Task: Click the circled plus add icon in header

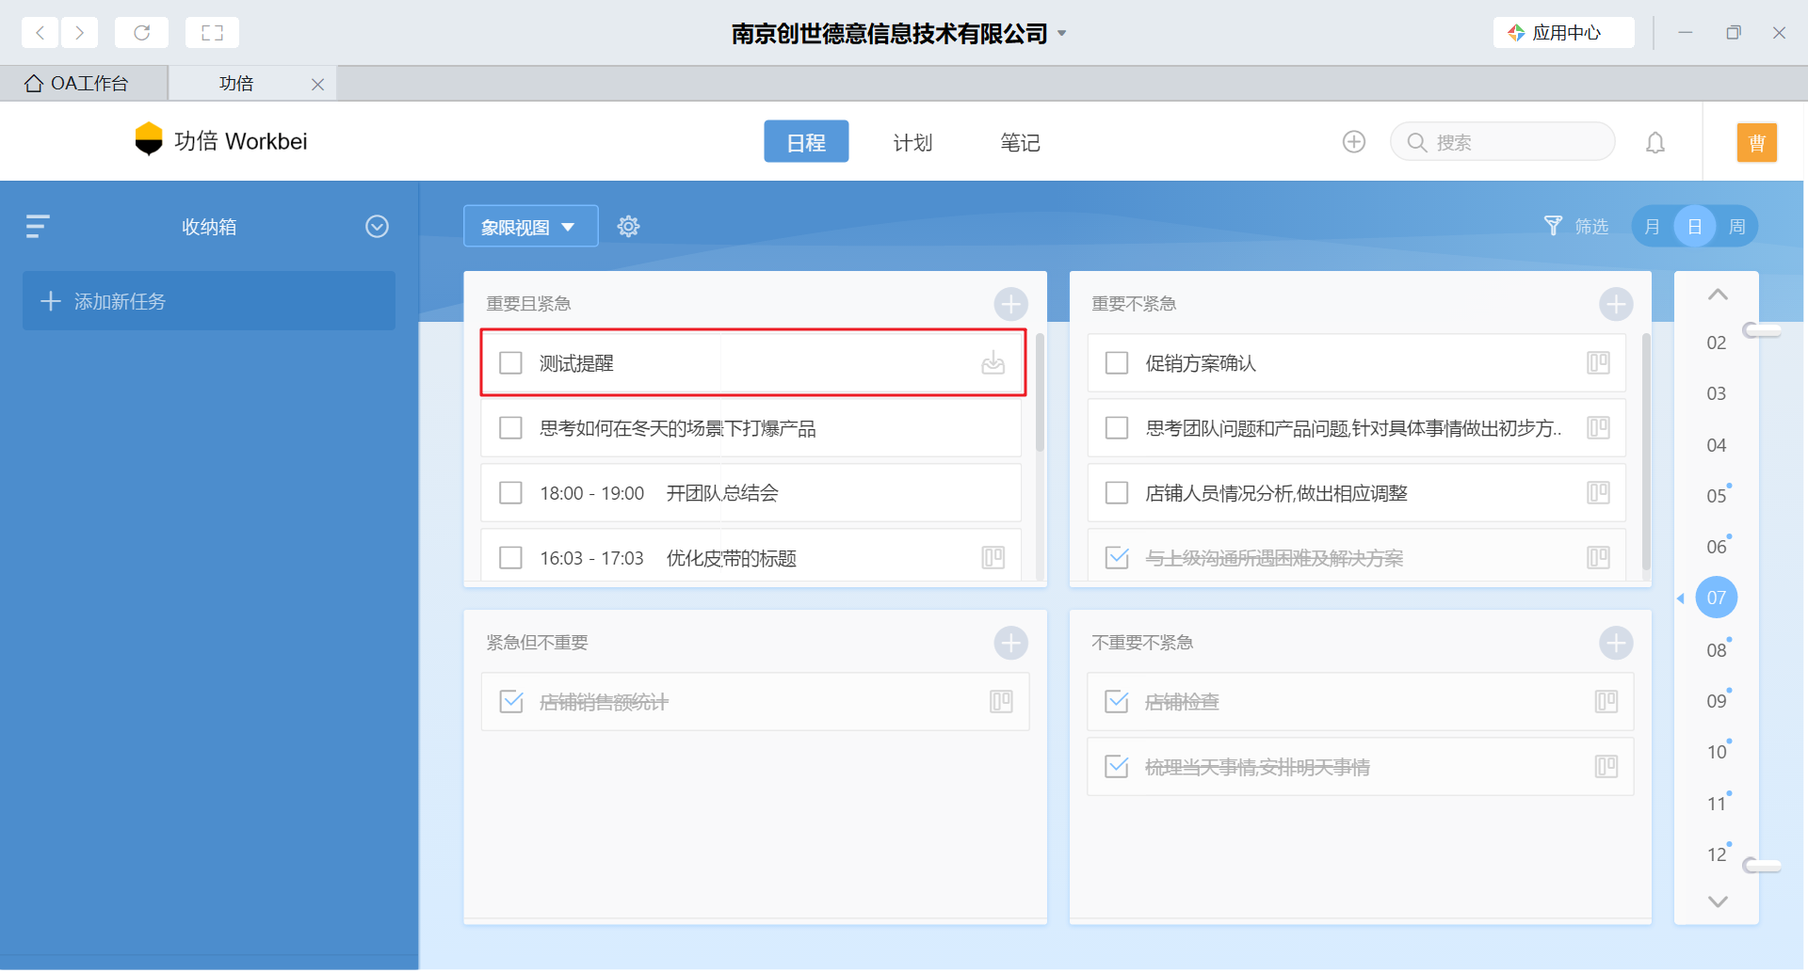Action: pos(1354,142)
